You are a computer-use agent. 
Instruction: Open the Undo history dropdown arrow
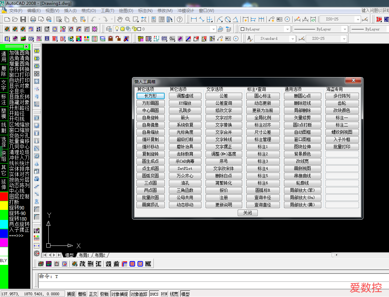click(x=99, y=19)
